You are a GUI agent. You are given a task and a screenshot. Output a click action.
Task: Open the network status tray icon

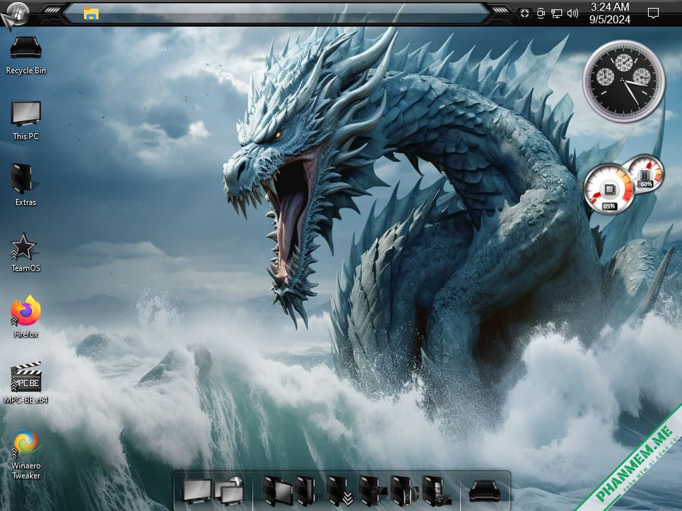(557, 13)
